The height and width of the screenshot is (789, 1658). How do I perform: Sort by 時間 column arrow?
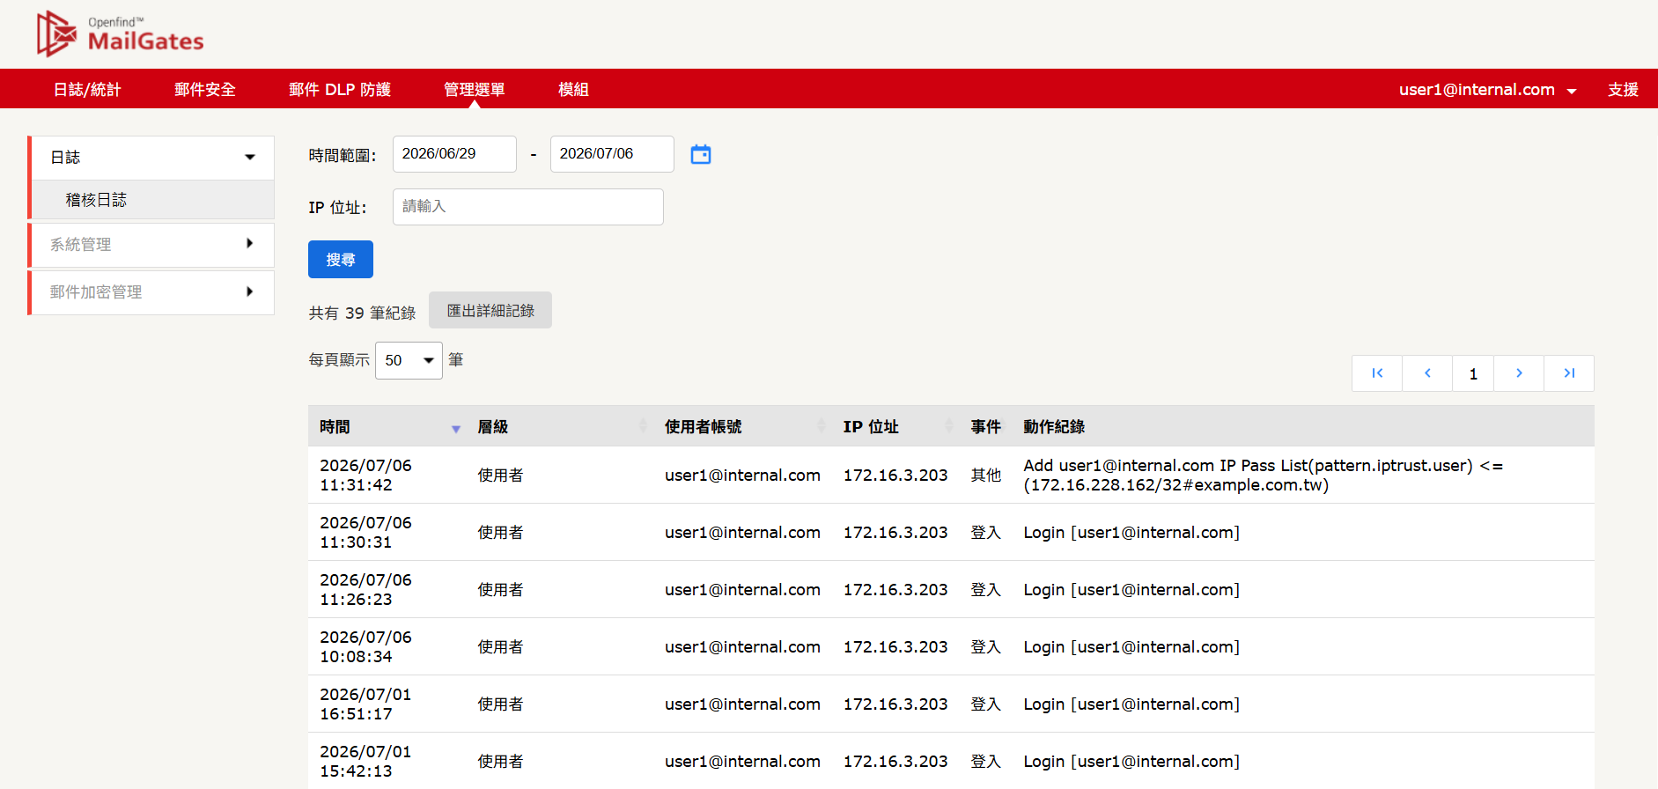click(x=456, y=429)
